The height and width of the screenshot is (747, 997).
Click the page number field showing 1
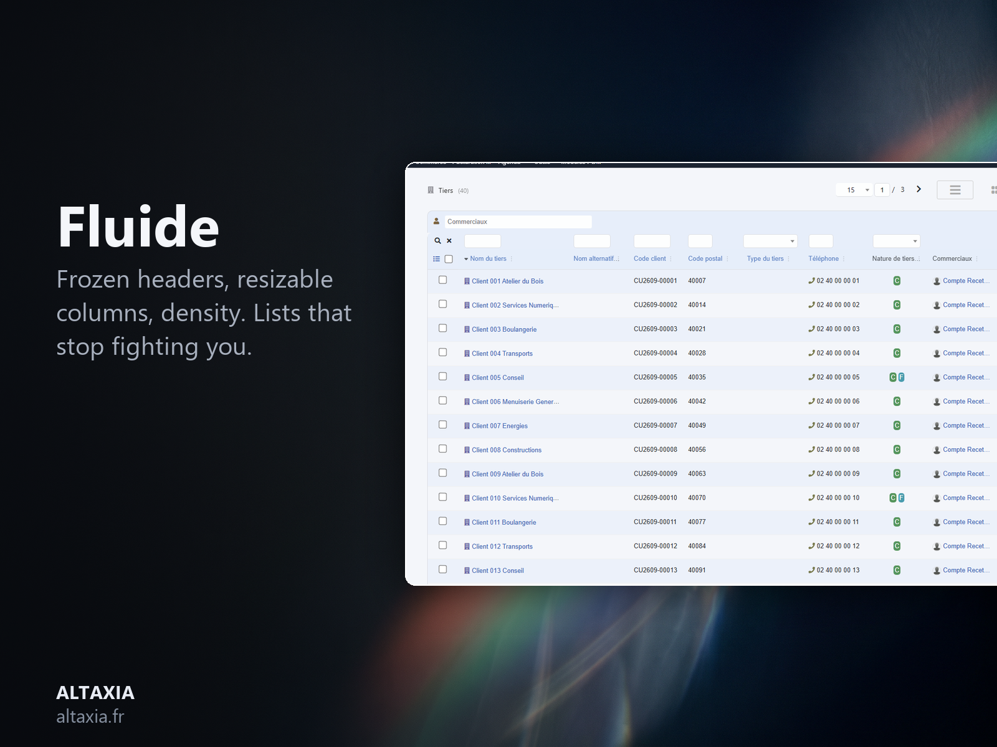click(x=882, y=190)
